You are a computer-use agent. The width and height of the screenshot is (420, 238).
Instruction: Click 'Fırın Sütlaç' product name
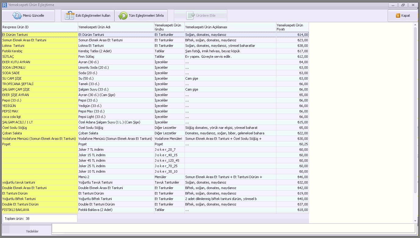tap(86, 57)
